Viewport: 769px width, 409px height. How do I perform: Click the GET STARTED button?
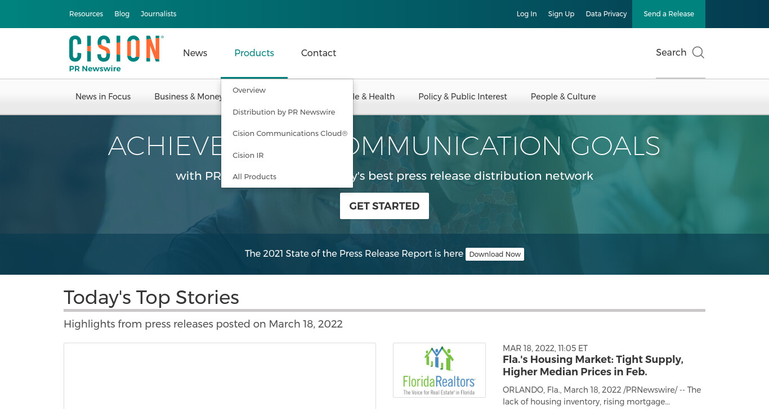click(384, 206)
